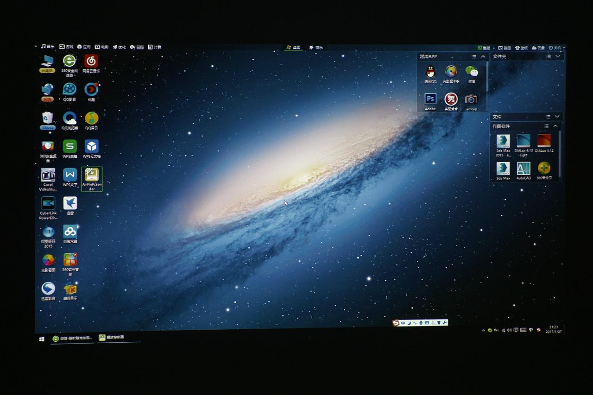593x395 pixels.
Task: Open the 应用 category in top bar
Action: coord(84,47)
